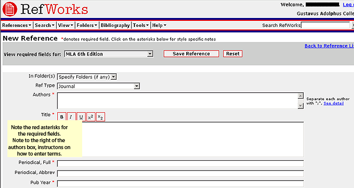The width and height of the screenshot is (354, 188).
Task: Open the Bibliography menu item
Action: pos(115,25)
